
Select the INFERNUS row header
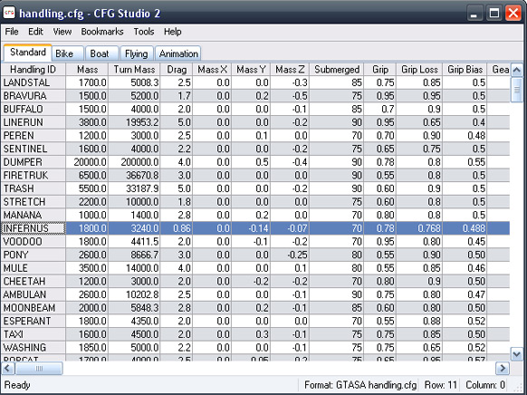click(x=33, y=228)
